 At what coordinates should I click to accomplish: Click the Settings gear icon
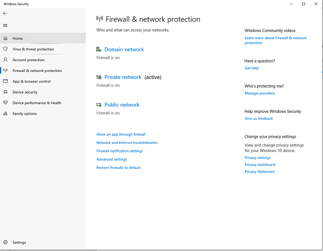click(x=5, y=242)
